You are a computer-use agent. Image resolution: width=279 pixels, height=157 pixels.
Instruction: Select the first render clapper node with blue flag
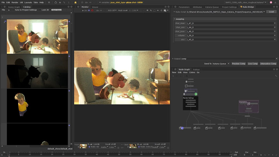[x=185, y=128]
